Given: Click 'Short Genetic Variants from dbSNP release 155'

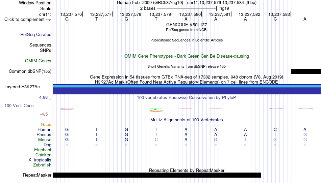Looking at the screenshot, I should [x=187, y=67].
